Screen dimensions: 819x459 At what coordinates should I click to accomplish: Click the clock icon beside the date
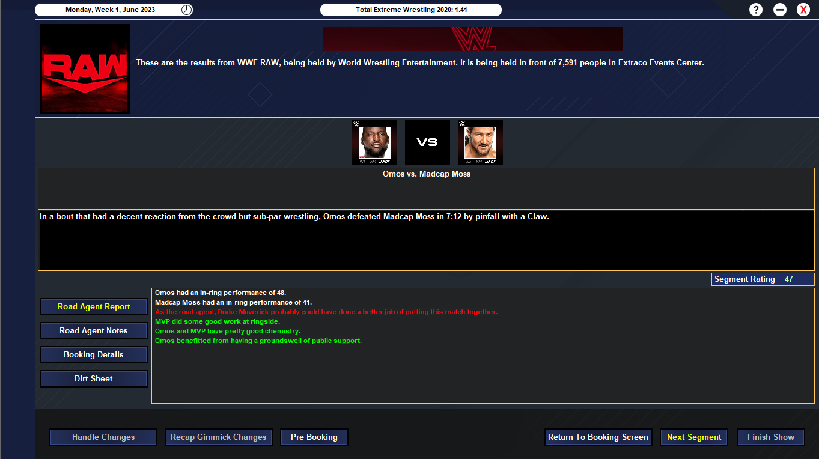(187, 10)
